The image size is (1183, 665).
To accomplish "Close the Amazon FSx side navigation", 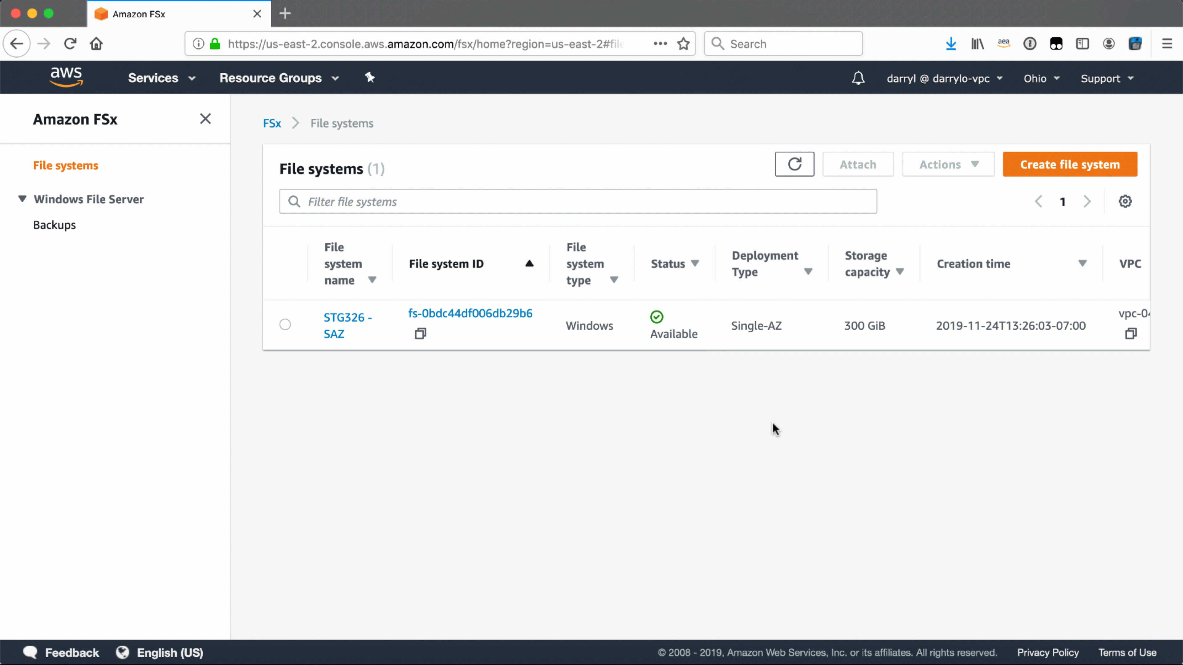I will coord(205,119).
